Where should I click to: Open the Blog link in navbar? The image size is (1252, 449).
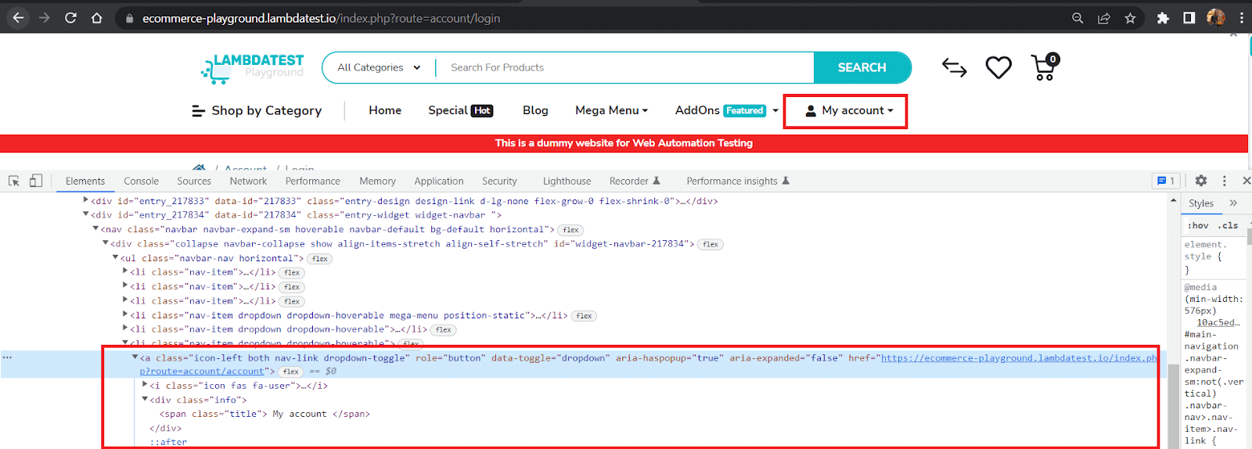tap(535, 111)
